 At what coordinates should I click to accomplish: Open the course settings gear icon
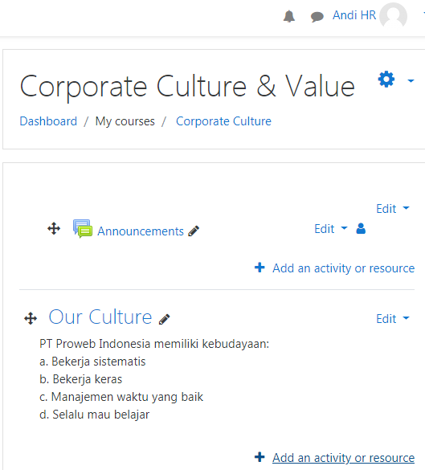[x=386, y=80]
